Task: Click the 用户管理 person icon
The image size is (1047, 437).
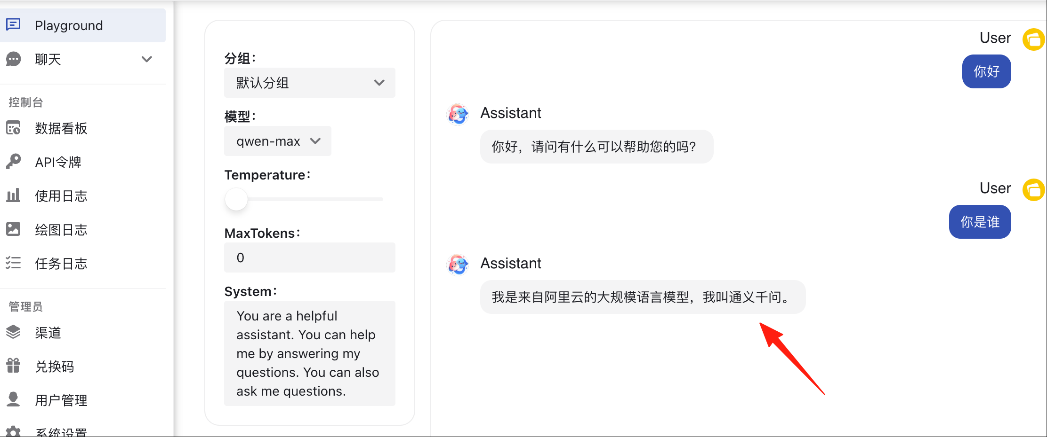Action: click(13, 400)
